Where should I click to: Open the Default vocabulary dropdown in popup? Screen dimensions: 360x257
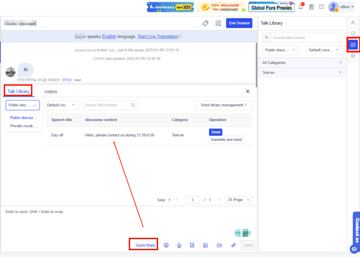[x=61, y=105]
